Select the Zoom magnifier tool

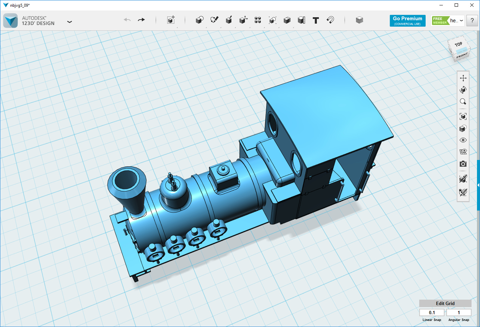(x=463, y=102)
